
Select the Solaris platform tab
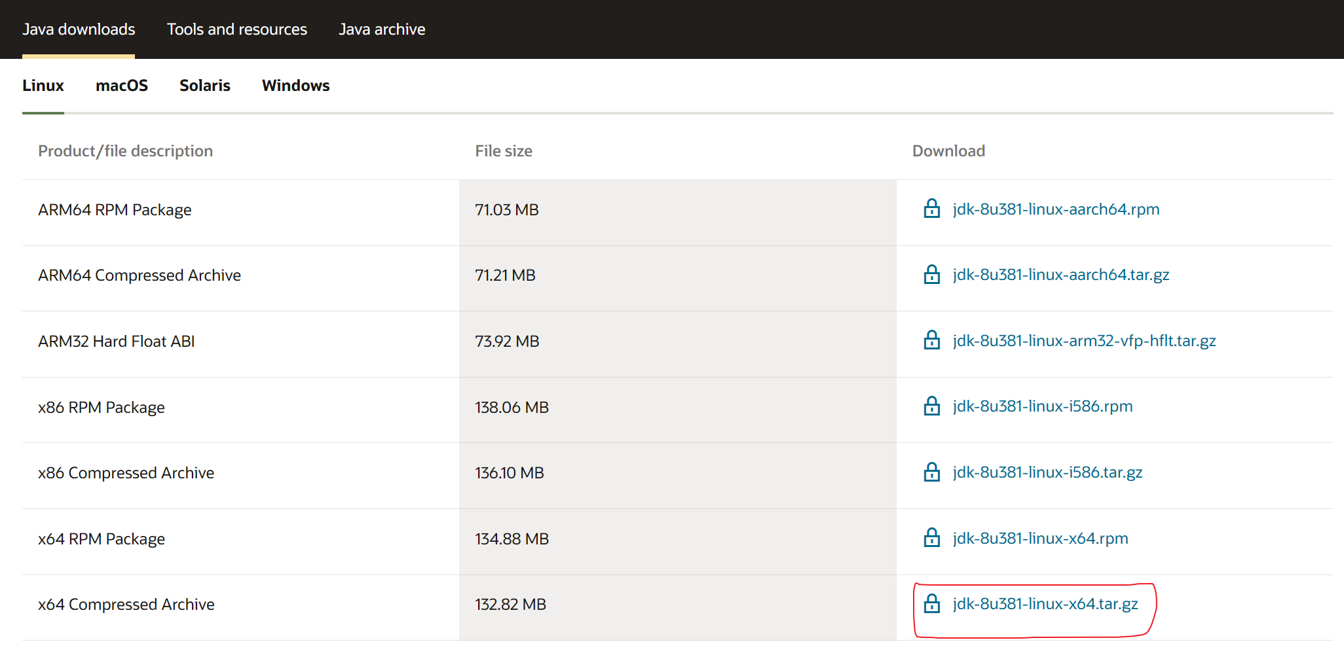pos(205,86)
